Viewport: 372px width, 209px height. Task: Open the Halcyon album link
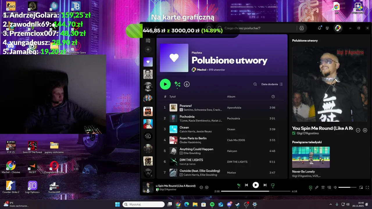point(232,151)
